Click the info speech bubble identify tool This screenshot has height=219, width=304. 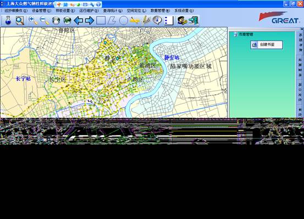pos(157,20)
